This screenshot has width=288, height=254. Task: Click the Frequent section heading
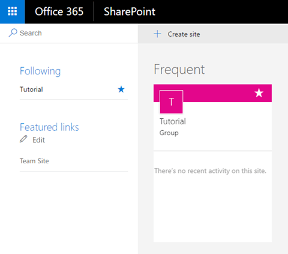pyautogui.click(x=179, y=70)
